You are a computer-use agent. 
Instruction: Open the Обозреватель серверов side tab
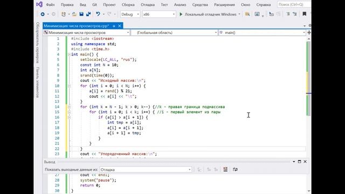pos(38,43)
